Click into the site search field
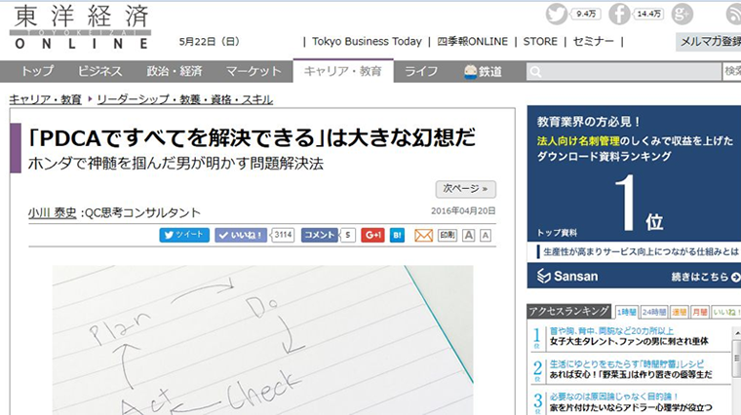The height and width of the screenshot is (415, 741). coord(624,72)
